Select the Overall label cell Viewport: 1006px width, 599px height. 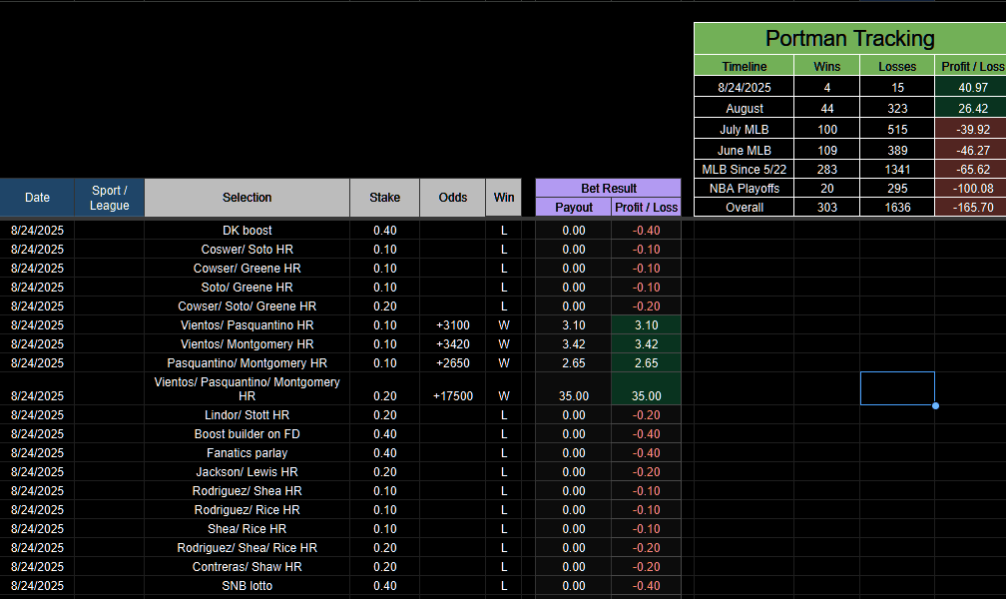pos(745,208)
